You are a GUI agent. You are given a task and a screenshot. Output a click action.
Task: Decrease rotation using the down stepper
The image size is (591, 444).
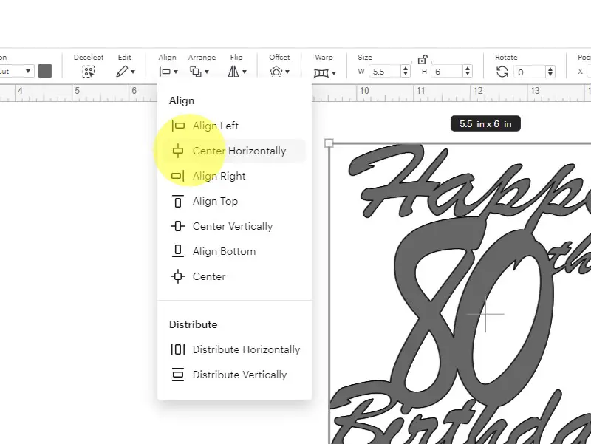550,75
